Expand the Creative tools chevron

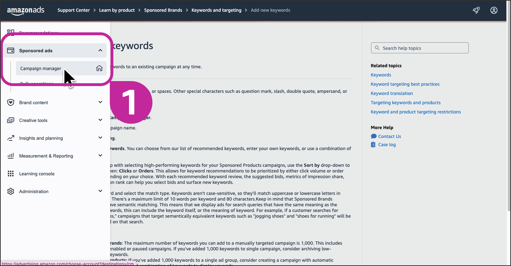pos(100,120)
